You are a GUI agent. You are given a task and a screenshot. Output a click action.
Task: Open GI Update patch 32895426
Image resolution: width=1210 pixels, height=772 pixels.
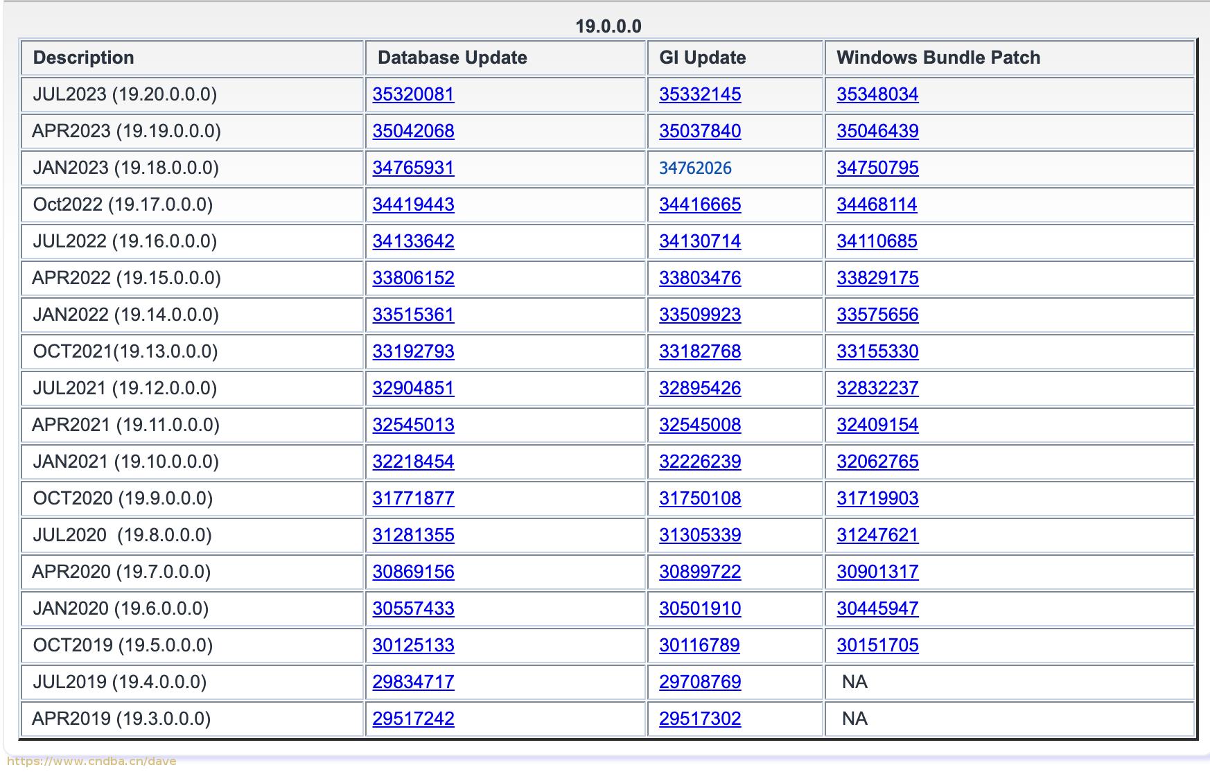(700, 388)
